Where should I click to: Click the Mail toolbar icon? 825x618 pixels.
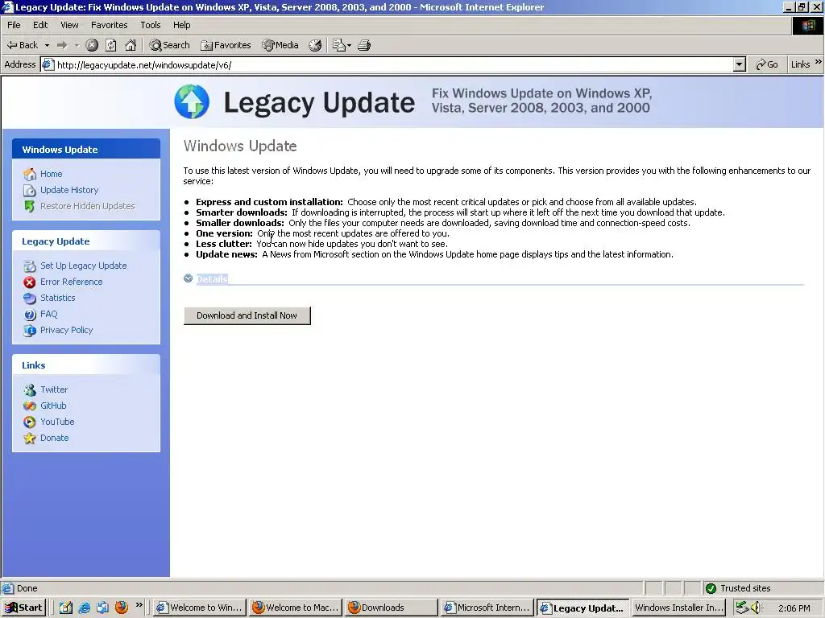coord(339,46)
